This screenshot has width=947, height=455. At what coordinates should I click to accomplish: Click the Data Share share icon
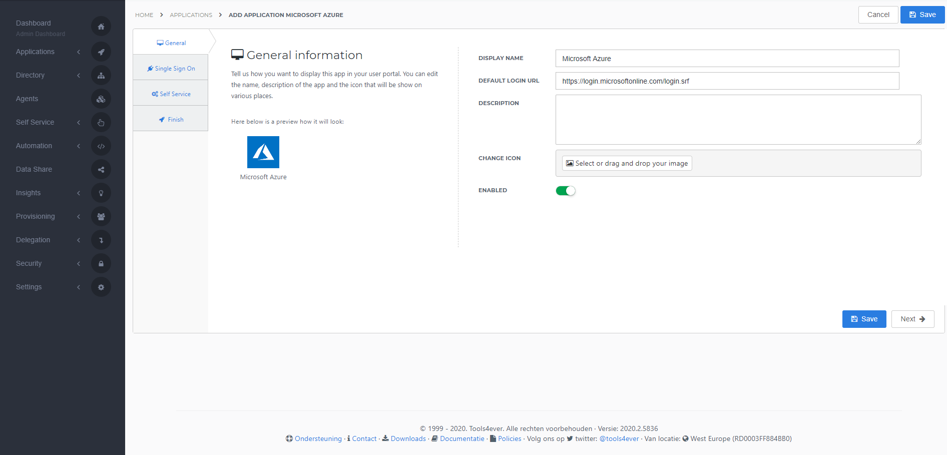(x=101, y=169)
